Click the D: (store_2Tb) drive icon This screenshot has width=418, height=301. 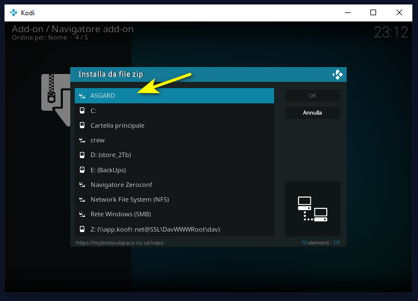82,155
